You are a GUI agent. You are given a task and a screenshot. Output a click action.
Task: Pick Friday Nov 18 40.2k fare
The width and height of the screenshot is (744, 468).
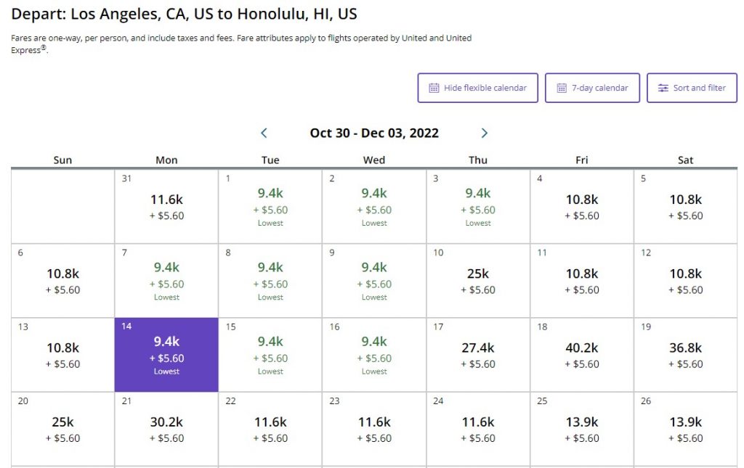coord(581,355)
